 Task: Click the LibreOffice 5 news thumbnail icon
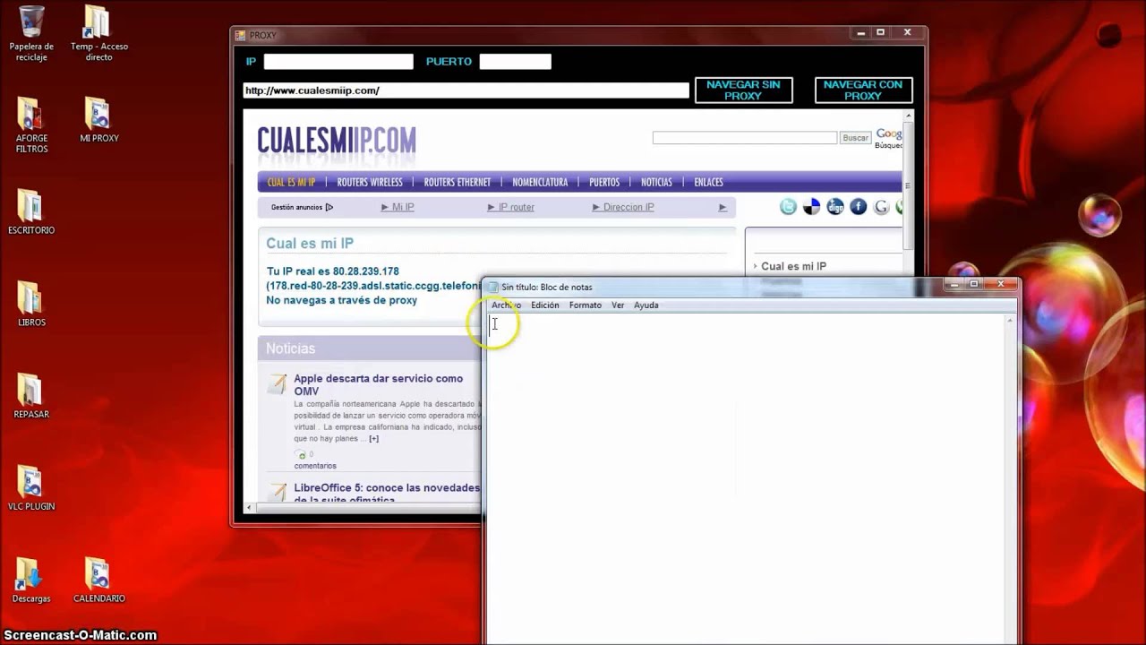coord(278,493)
